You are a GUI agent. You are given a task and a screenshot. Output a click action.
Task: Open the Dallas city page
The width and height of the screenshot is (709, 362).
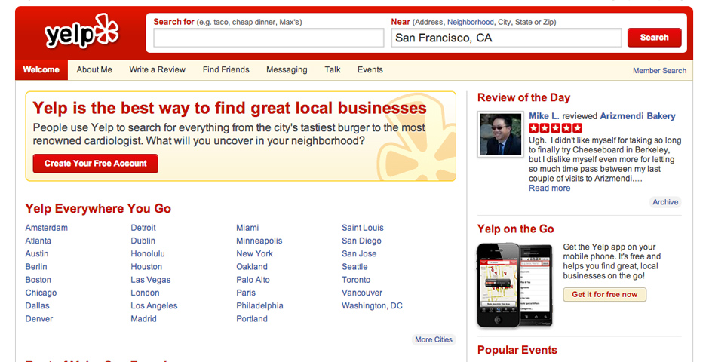click(37, 306)
